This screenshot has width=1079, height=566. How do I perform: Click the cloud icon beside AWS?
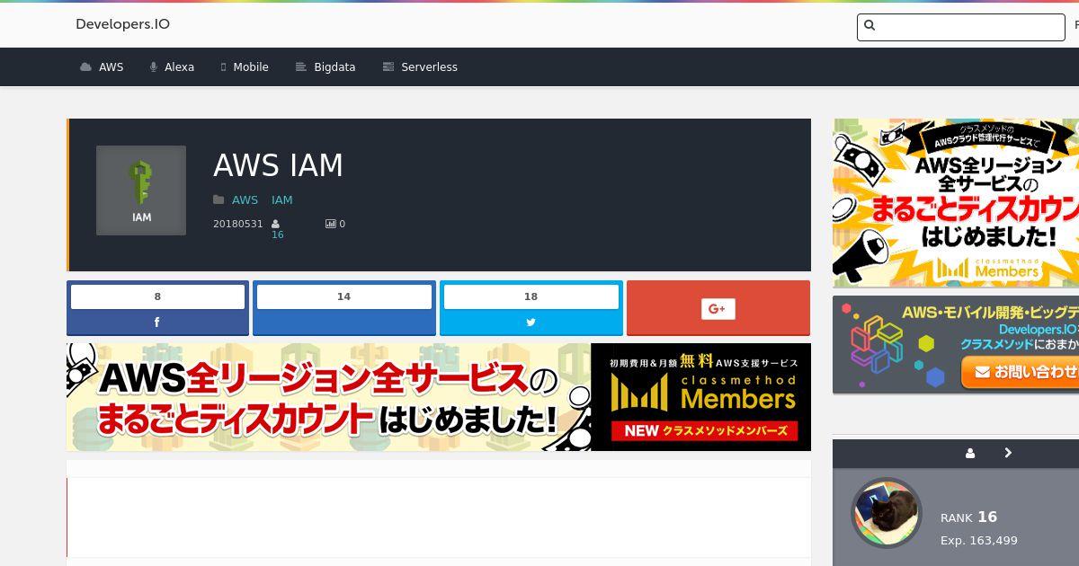coord(85,67)
